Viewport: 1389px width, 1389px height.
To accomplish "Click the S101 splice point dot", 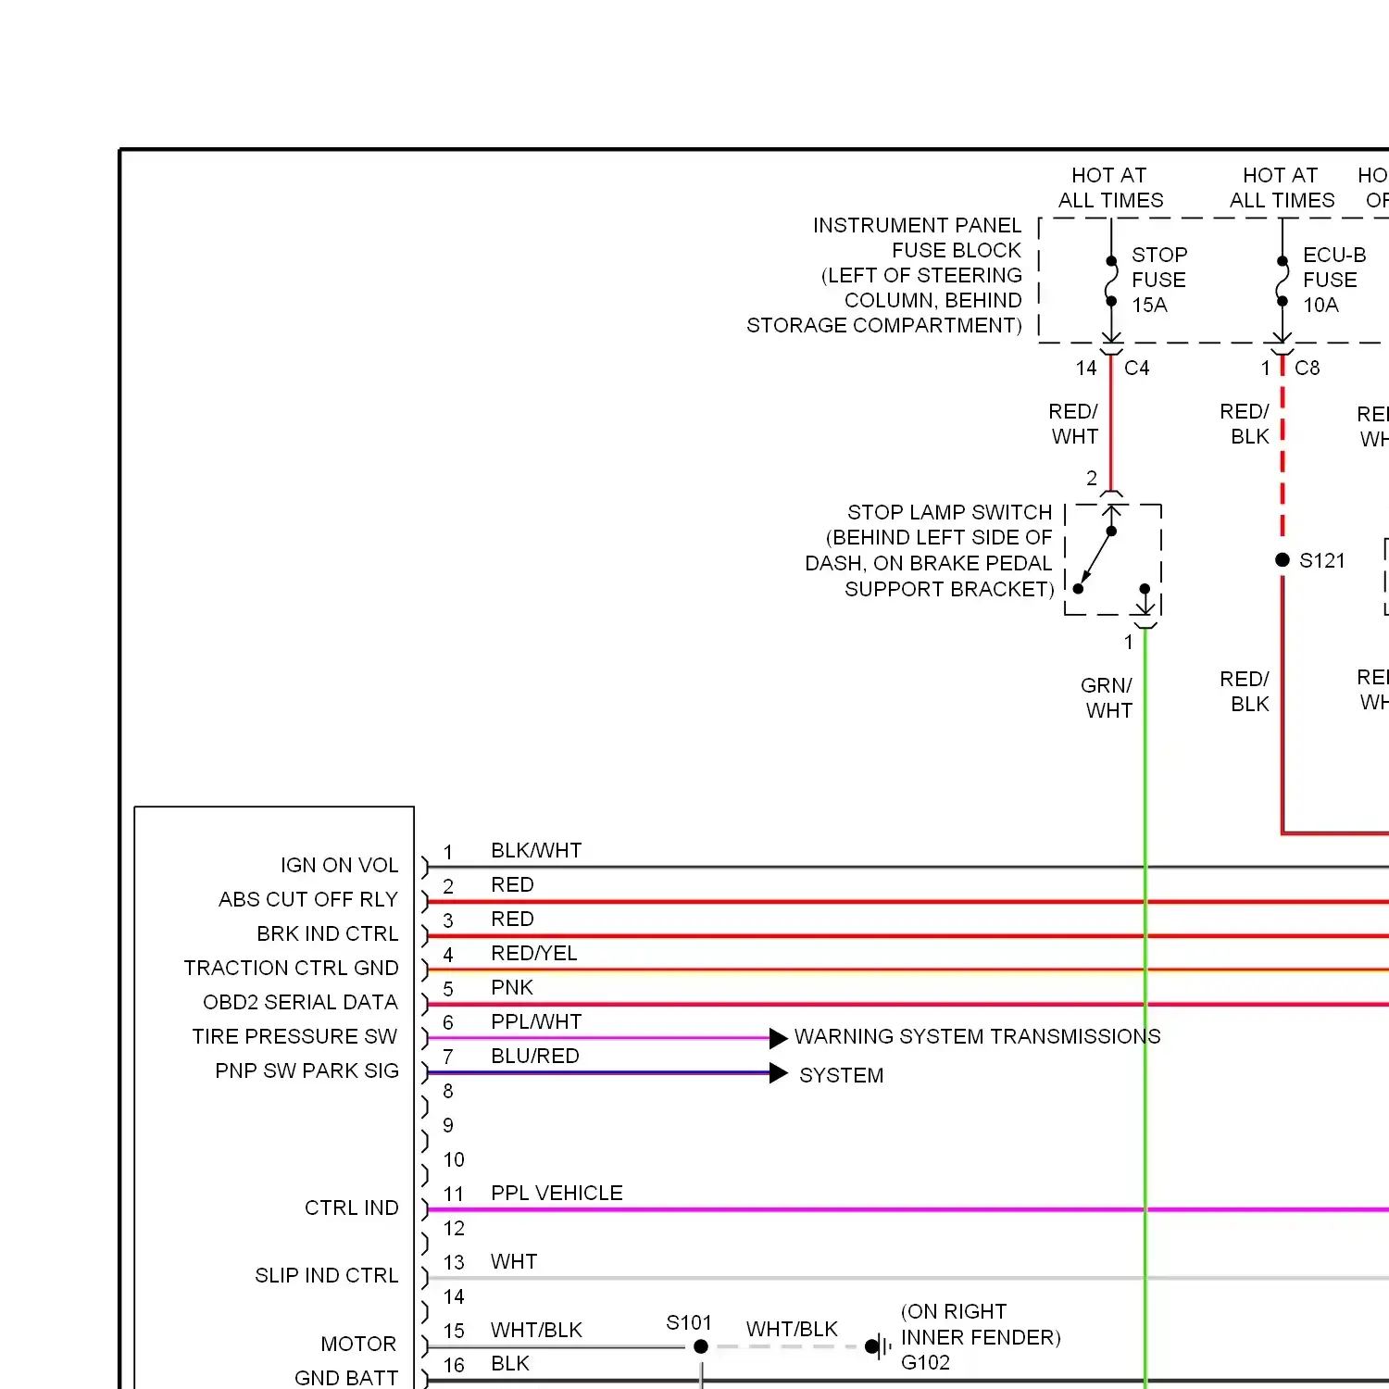I will point(701,1346).
